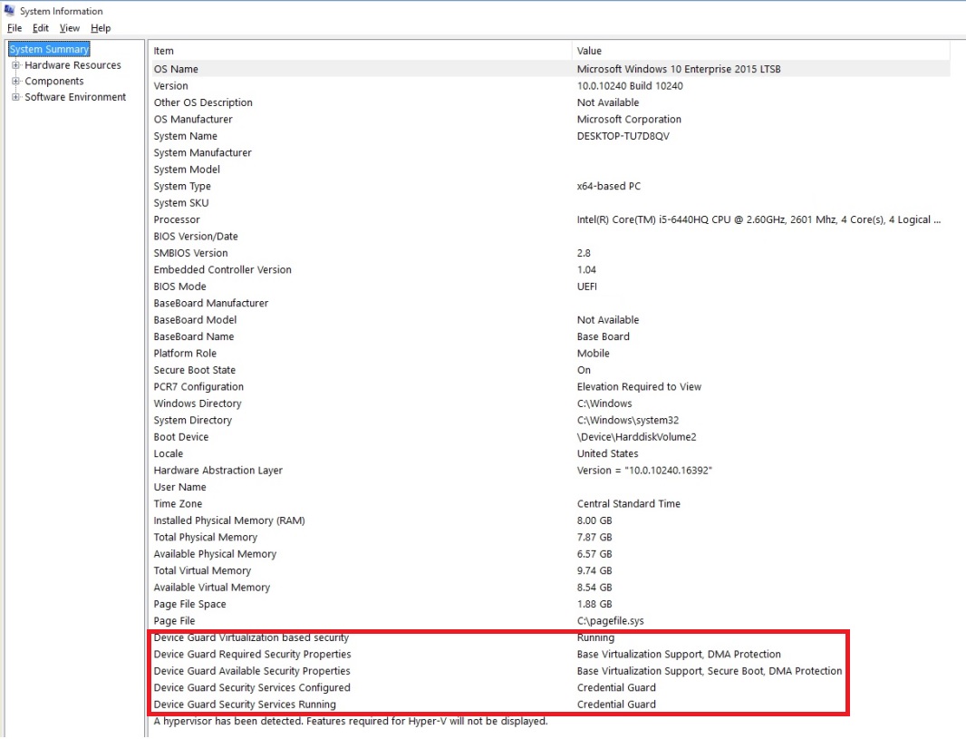
Task: Click the System Information window icon
Action: (9, 11)
